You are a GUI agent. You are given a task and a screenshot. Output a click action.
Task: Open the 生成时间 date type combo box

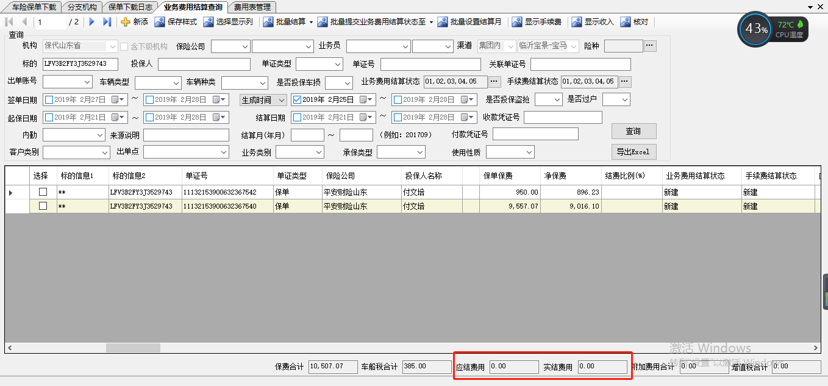coord(263,100)
